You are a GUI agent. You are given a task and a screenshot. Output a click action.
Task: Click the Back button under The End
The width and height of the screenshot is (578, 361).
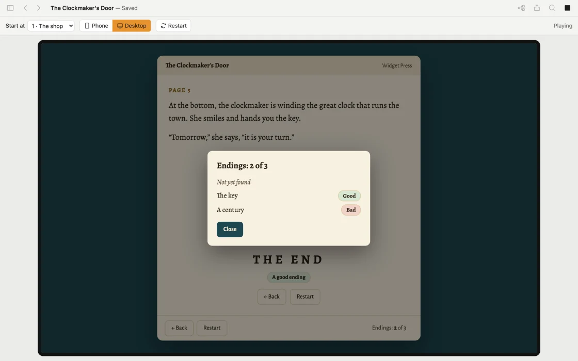pos(271,297)
